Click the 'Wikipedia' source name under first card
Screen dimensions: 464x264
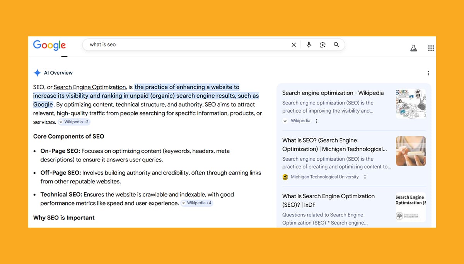click(x=300, y=121)
